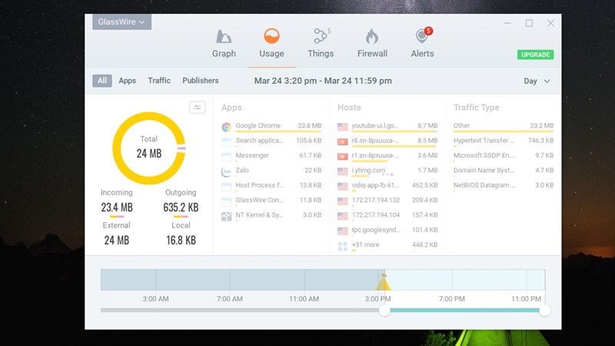Click the Host Process app icon
The width and height of the screenshot is (615, 346).
226,187
